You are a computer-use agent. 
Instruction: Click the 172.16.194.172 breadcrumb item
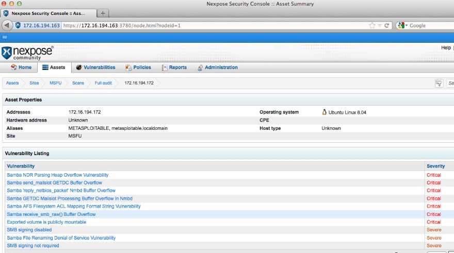139,83
